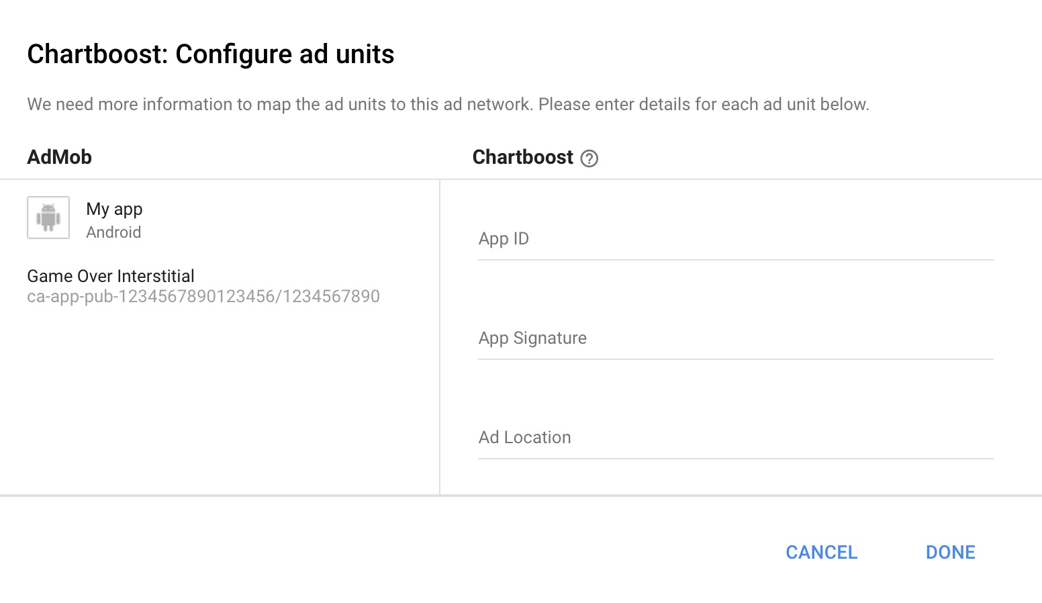The image size is (1042, 603).
Task: Select the ca-app-pub ad unit ID text
Action: click(x=203, y=295)
